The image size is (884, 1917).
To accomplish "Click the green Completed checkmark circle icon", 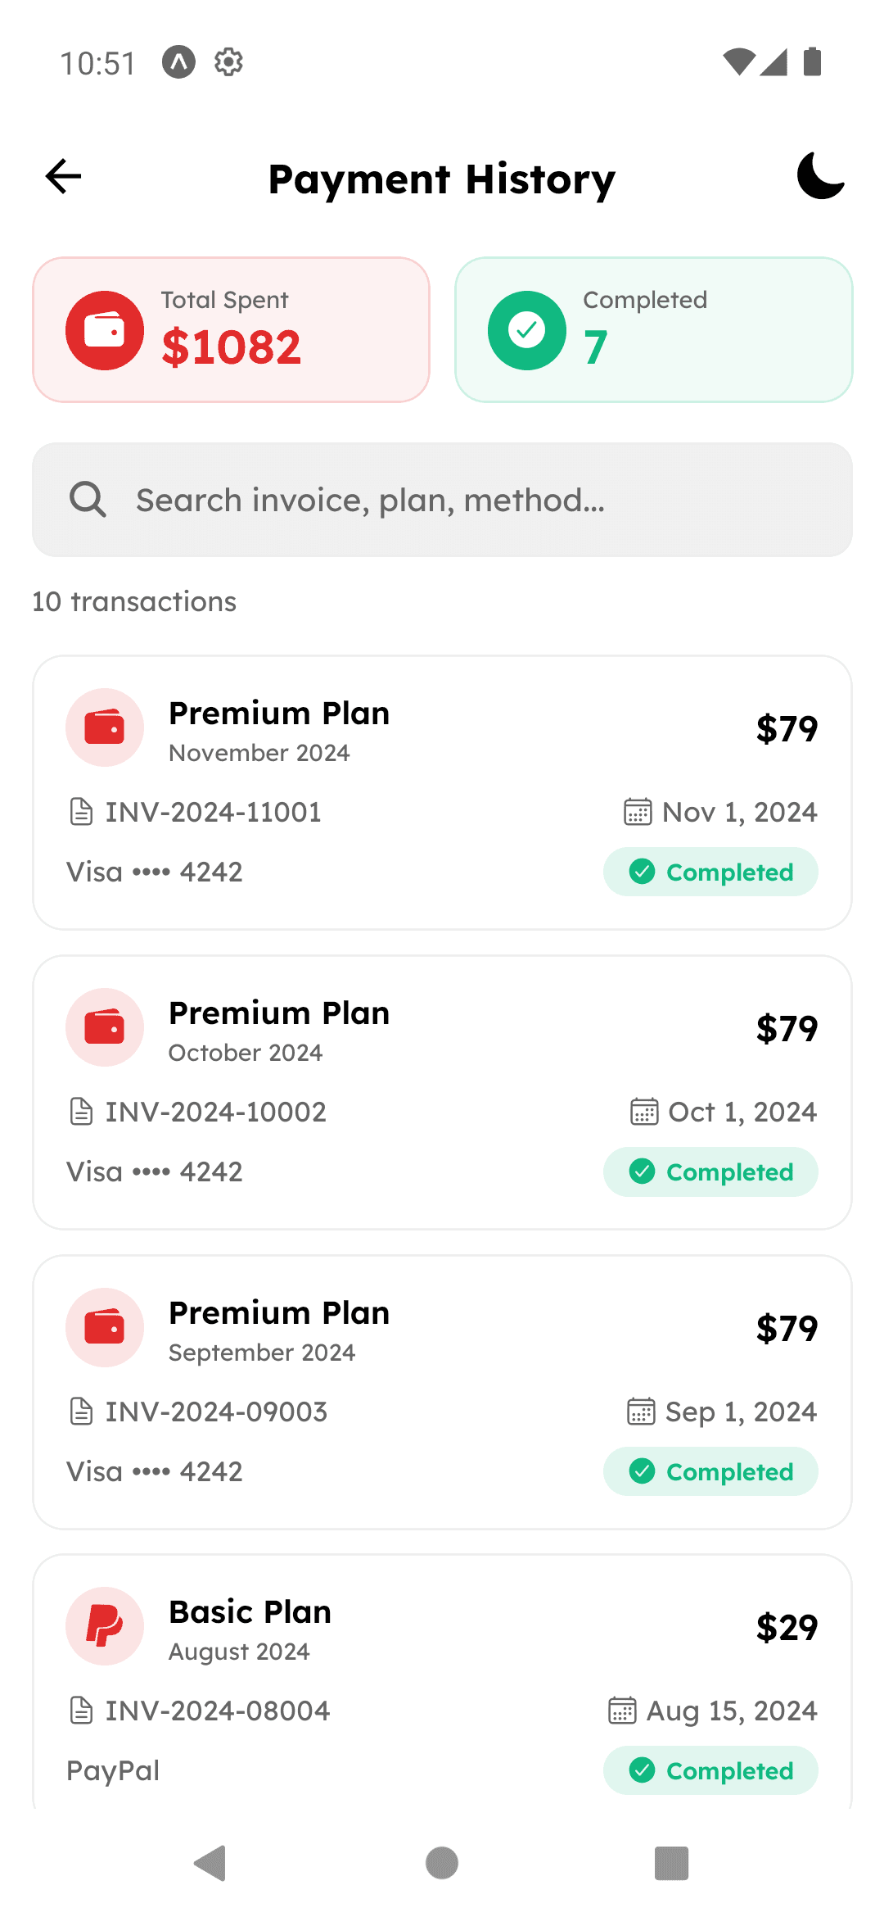I will (526, 330).
